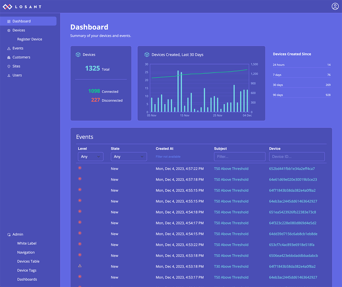Open the State filter dropdown
The width and height of the screenshot is (342, 287).
click(129, 156)
